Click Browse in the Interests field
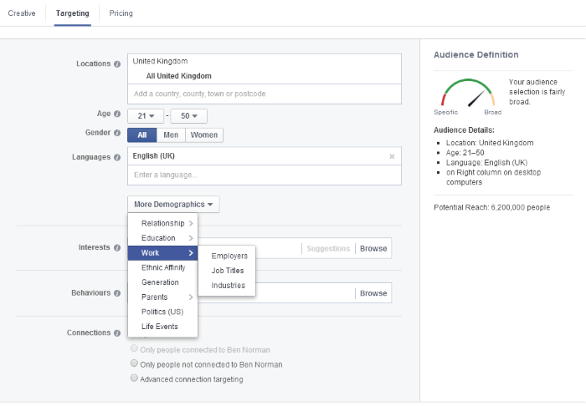This screenshot has height=406, width=586. (x=373, y=249)
